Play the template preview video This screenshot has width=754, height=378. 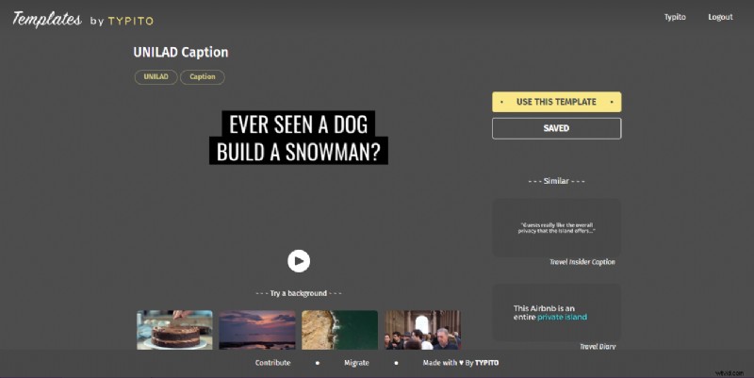(299, 261)
